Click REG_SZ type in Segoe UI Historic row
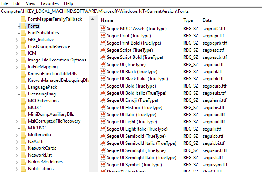This screenshot has width=262, height=172. pyautogui.click(x=191, y=107)
